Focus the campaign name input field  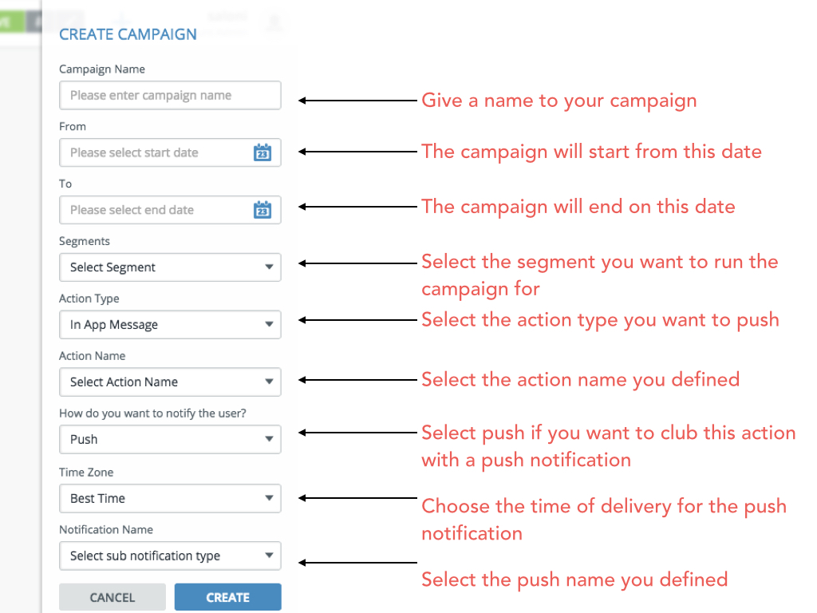[x=170, y=95]
